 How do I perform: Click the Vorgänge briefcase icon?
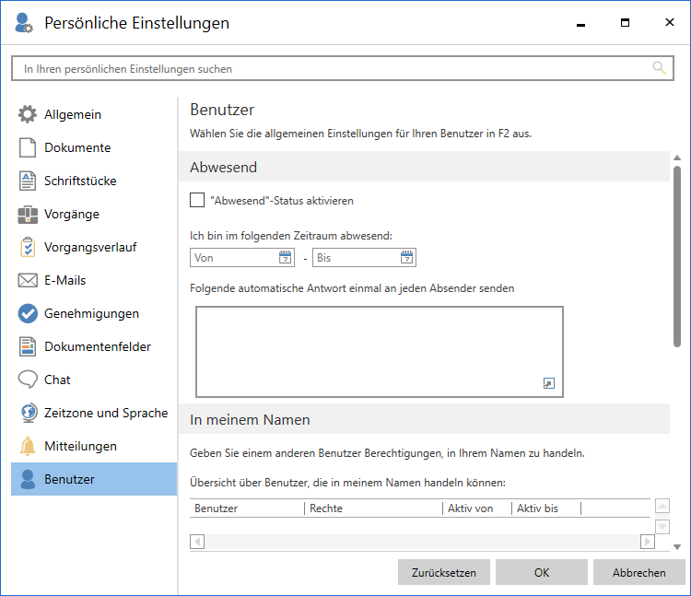tap(28, 215)
